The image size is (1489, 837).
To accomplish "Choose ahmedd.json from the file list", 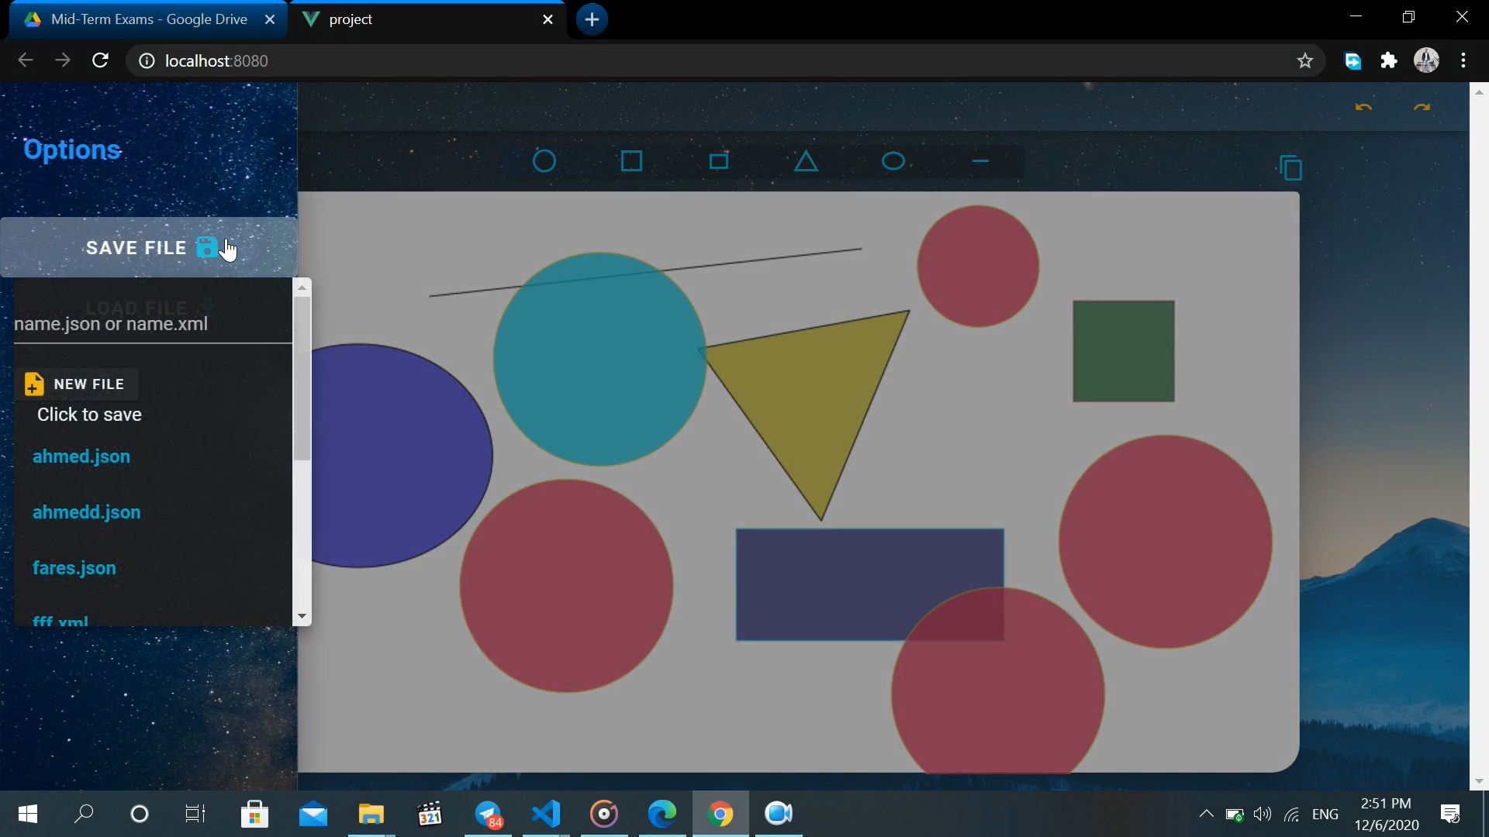I will 87,512.
